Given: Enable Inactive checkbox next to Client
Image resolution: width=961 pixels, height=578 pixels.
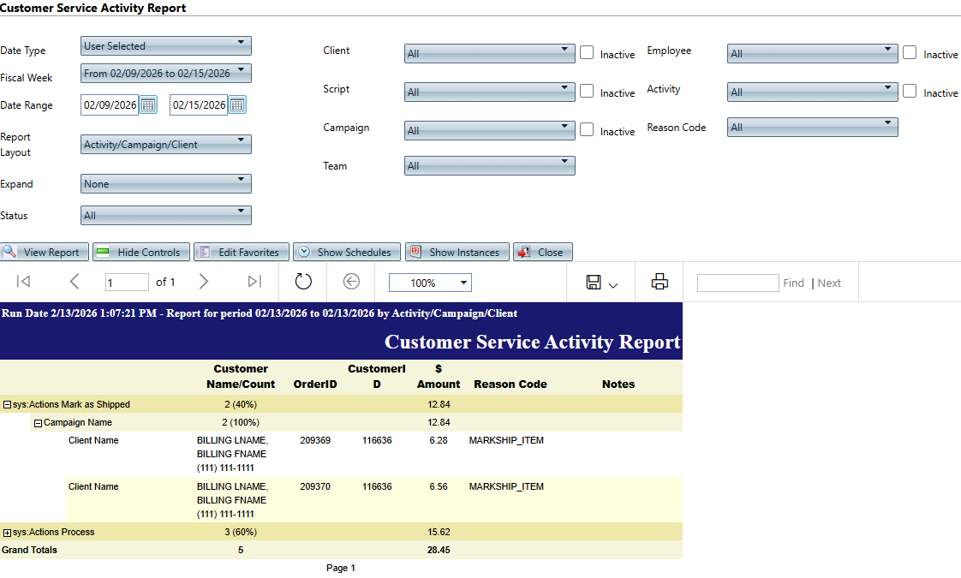Looking at the screenshot, I should [587, 52].
